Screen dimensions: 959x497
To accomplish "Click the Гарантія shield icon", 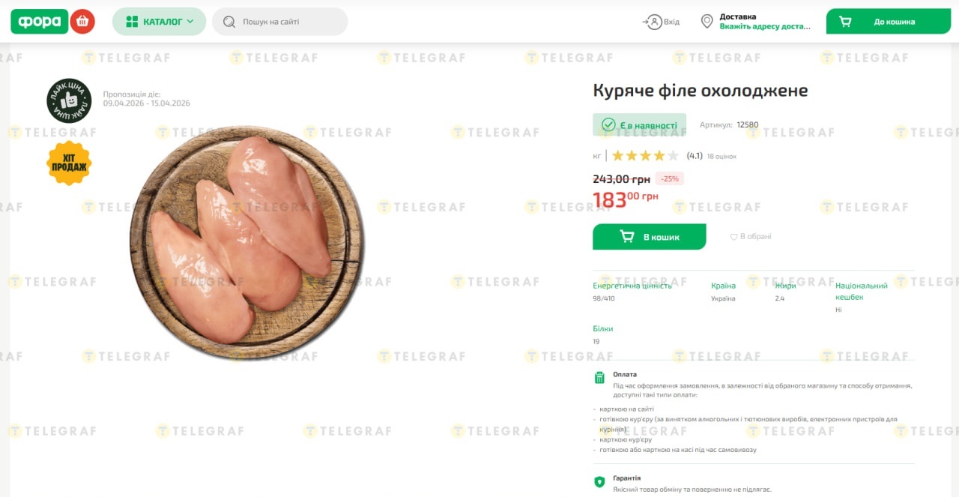I will [599, 482].
